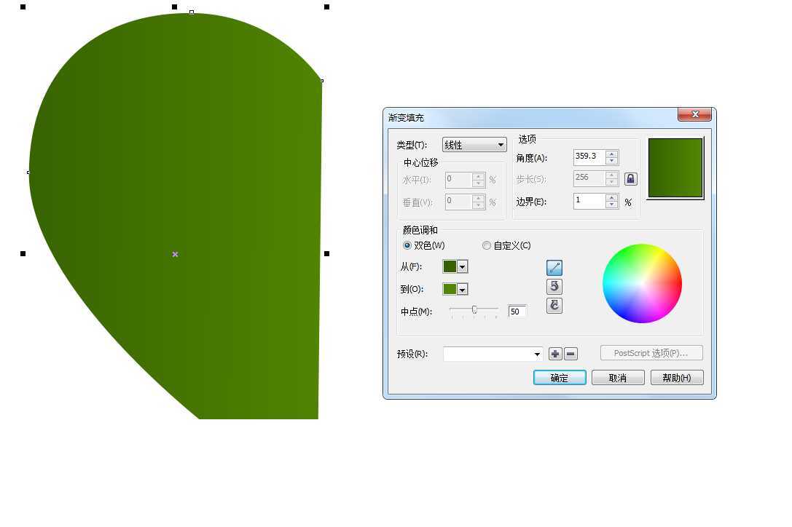The image size is (792, 527).
Task: Click inside the 角度 angle input field
Action: coord(589,156)
